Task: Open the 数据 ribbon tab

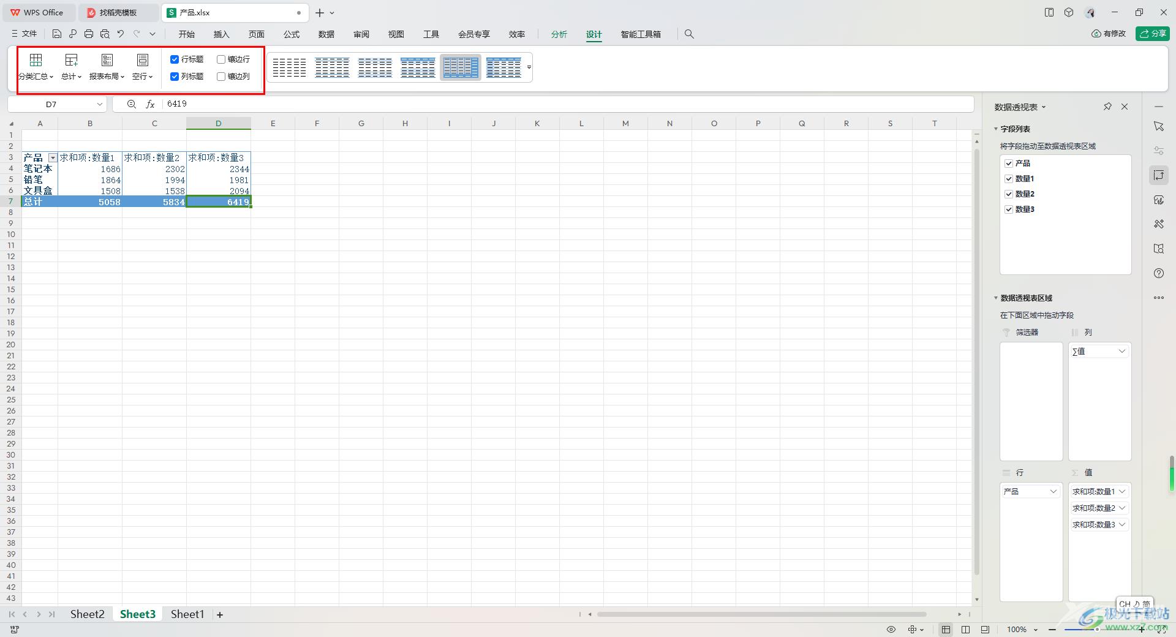Action: pos(326,34)
